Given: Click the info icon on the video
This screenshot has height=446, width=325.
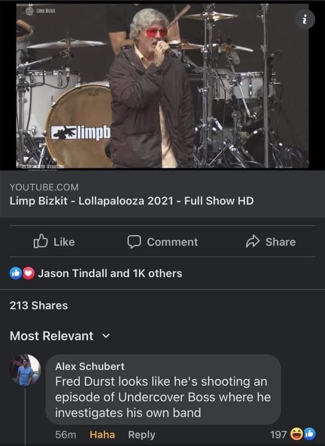Looking at the screenshot, I should point(304,19).
